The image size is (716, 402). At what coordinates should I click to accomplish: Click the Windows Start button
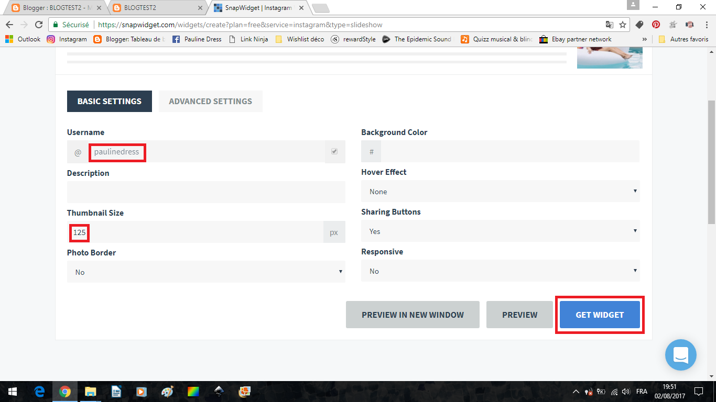tap(13, 392)
